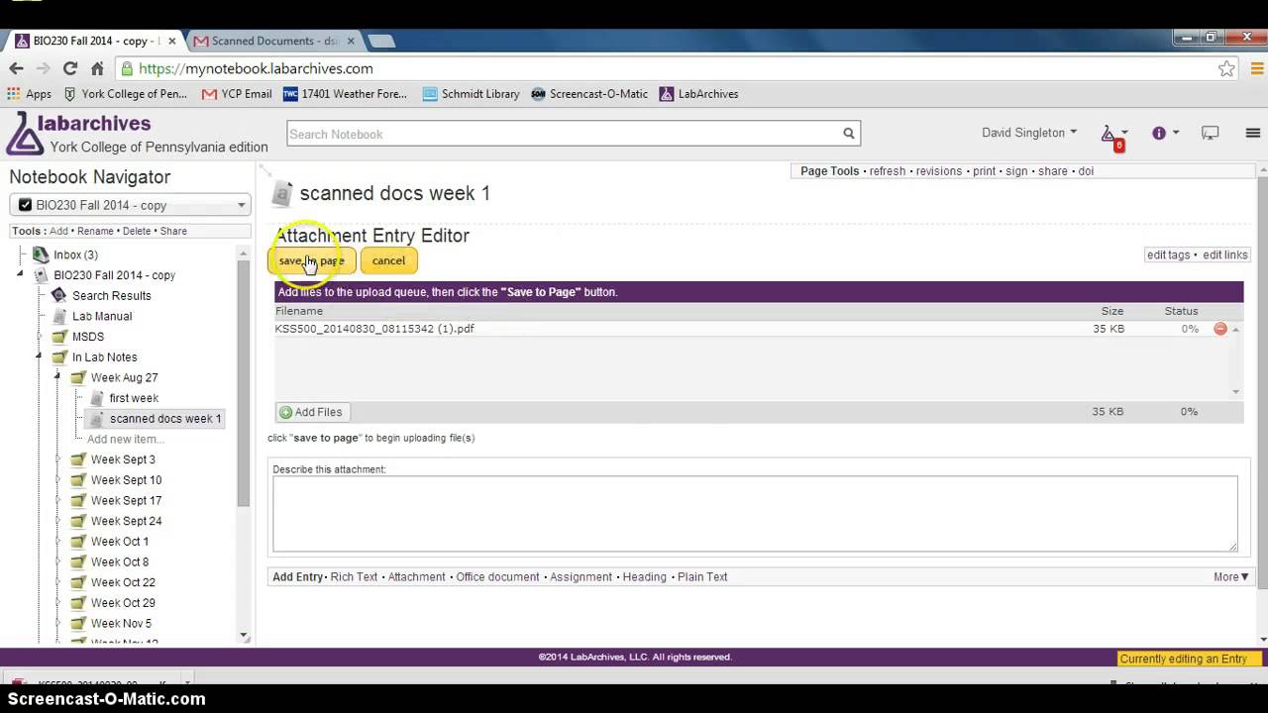Click the Describe this attachment text area

pos(755,513)
